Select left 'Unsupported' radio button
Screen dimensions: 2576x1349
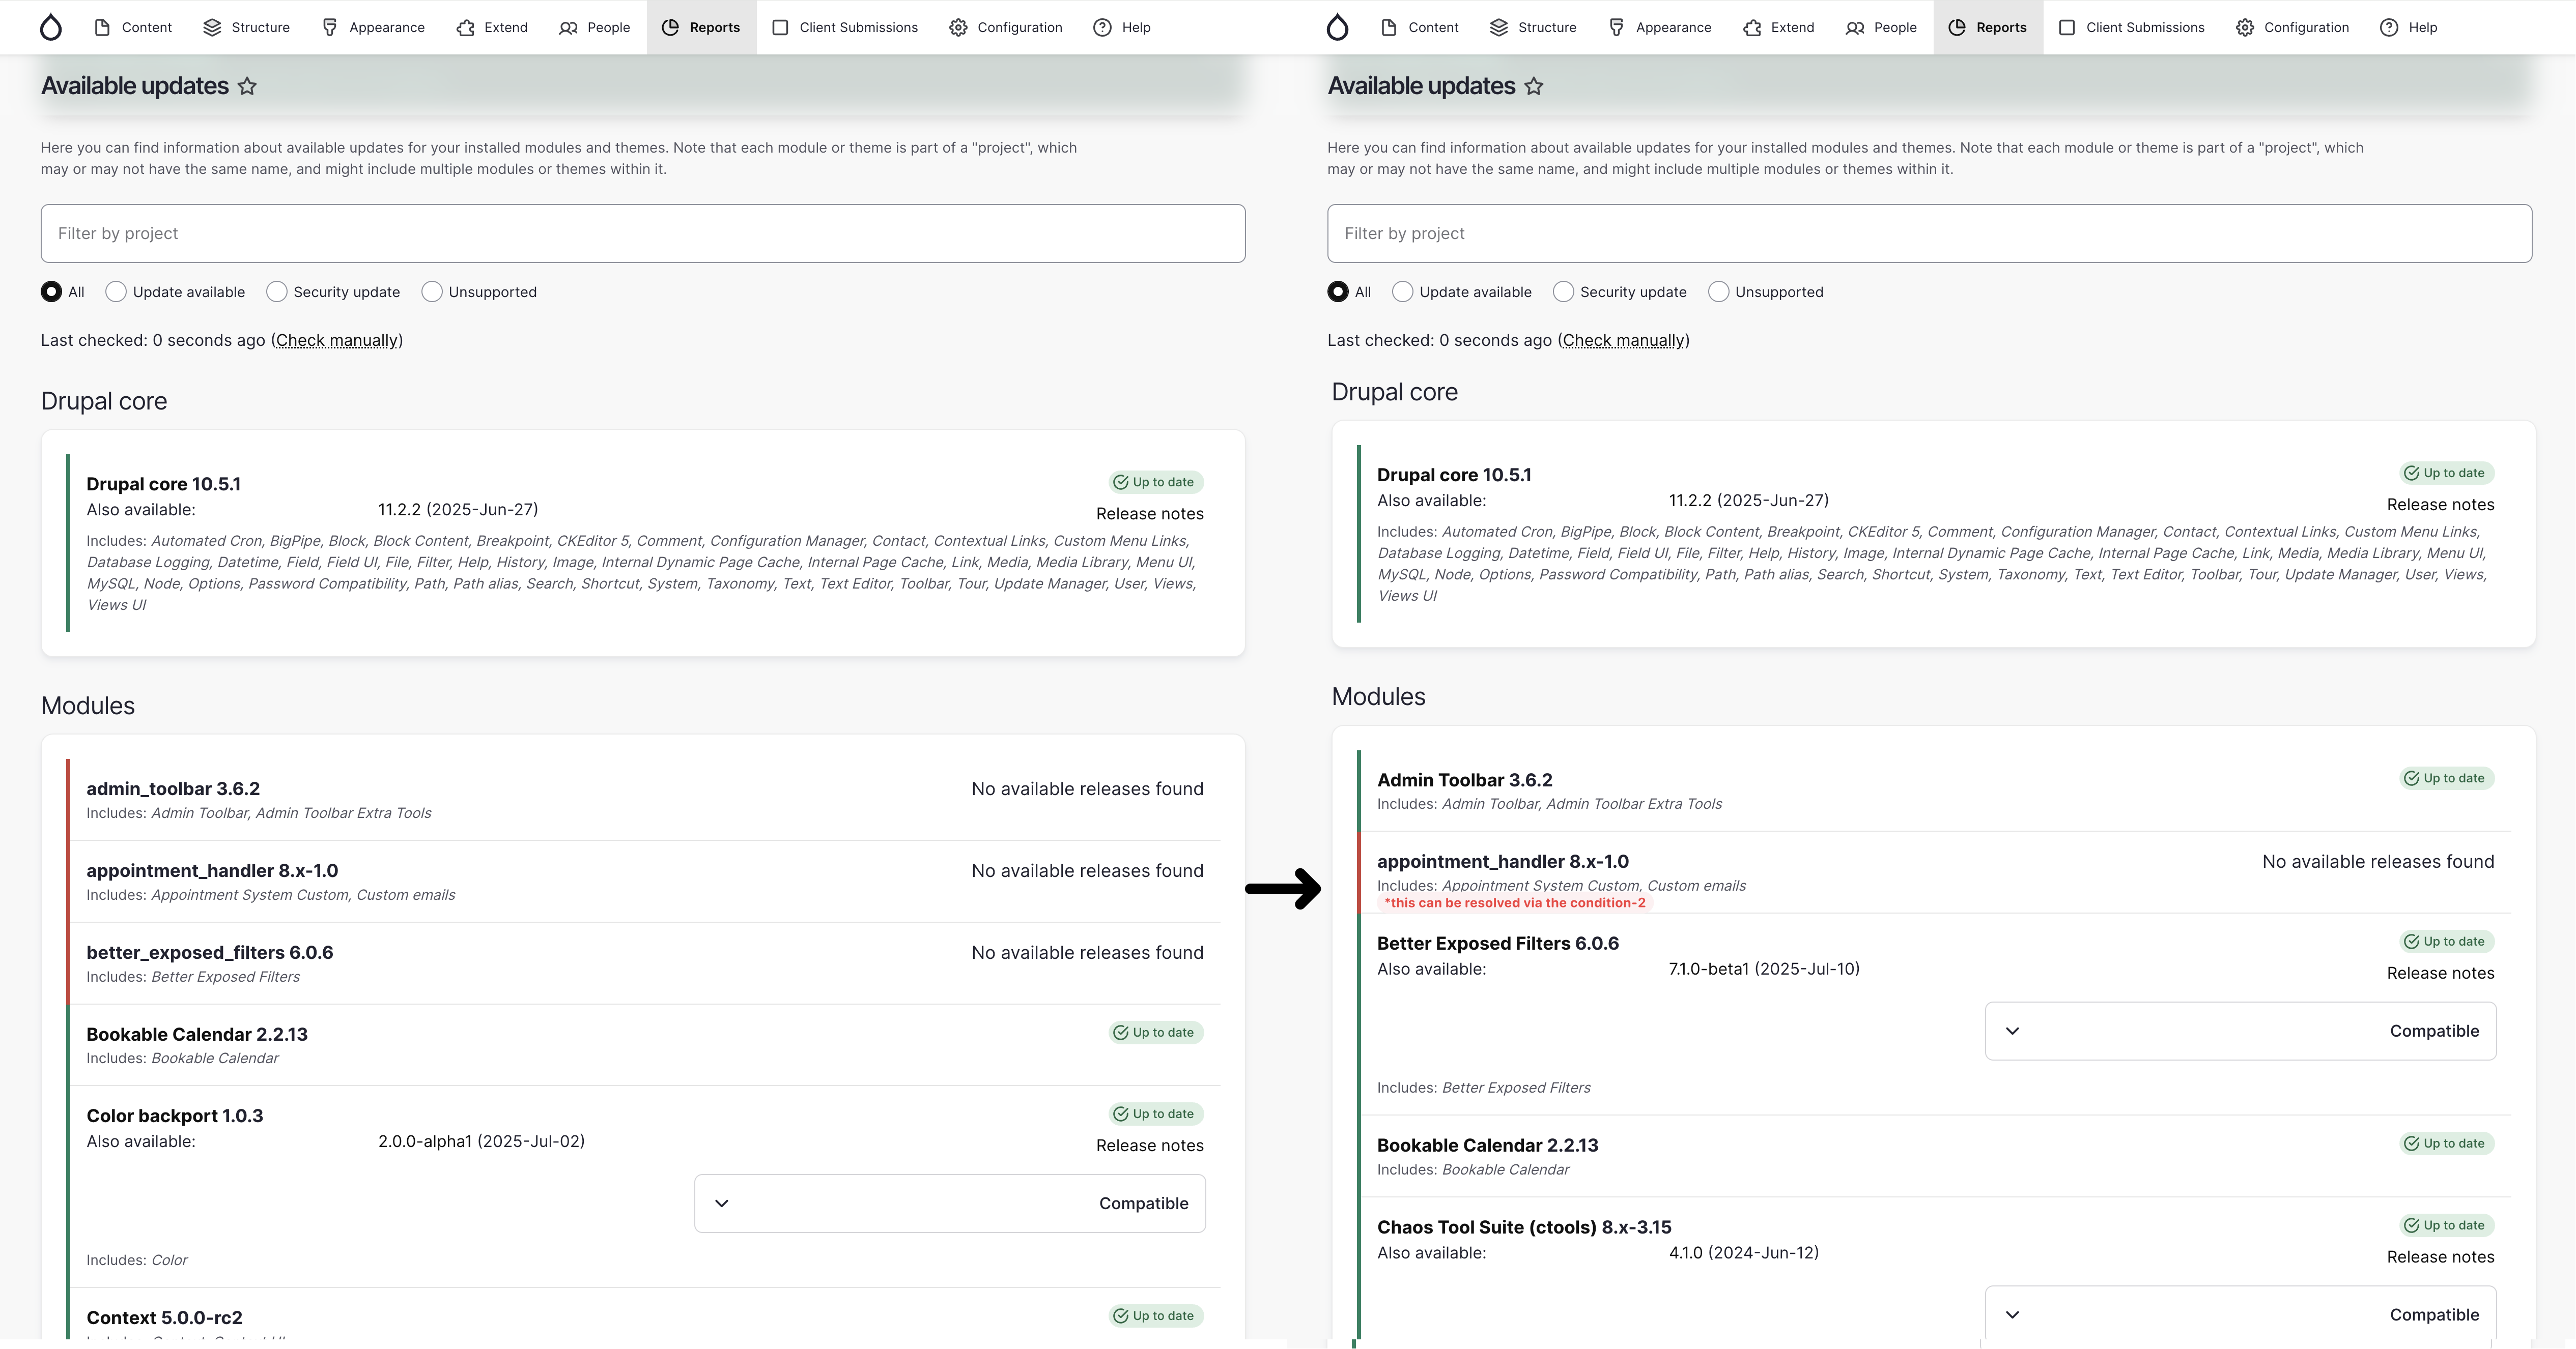pyautogui.click(x=432, y=292)
